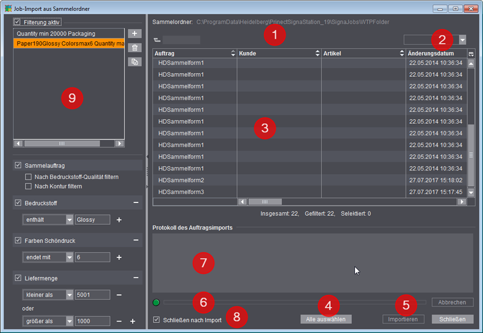This screenshot has height=333, width=483.
Task: Add a condition with the plus next to 'größer als' 1000
Action: click(x=133, y=322)
